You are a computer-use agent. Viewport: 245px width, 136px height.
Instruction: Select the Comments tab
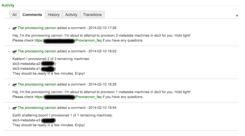click(32, 15)
